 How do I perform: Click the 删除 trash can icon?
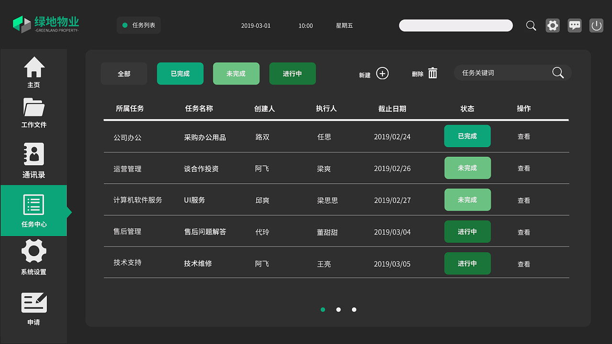[x=433, y=73]
